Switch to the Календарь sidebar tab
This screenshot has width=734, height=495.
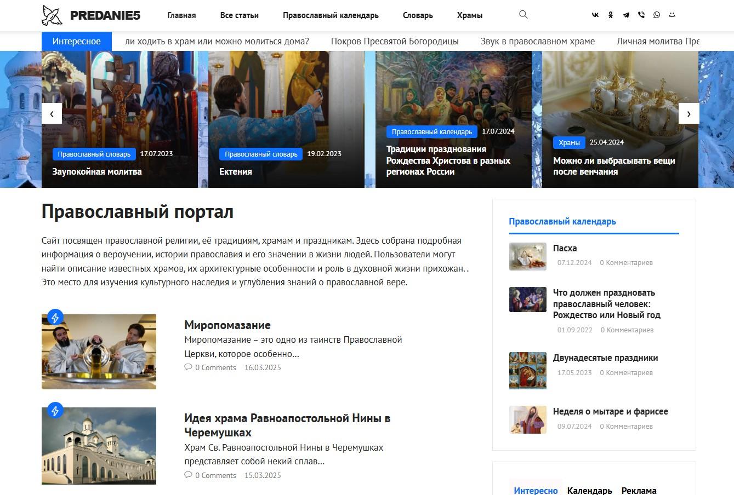click(589, 491)
